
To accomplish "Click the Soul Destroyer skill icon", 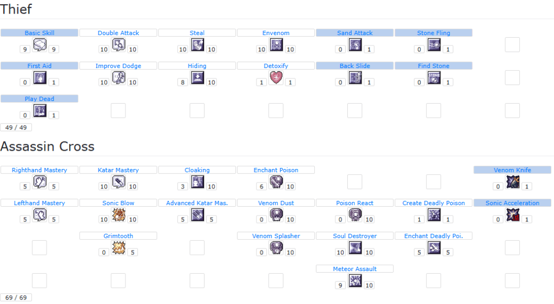I will pos(355,248).
